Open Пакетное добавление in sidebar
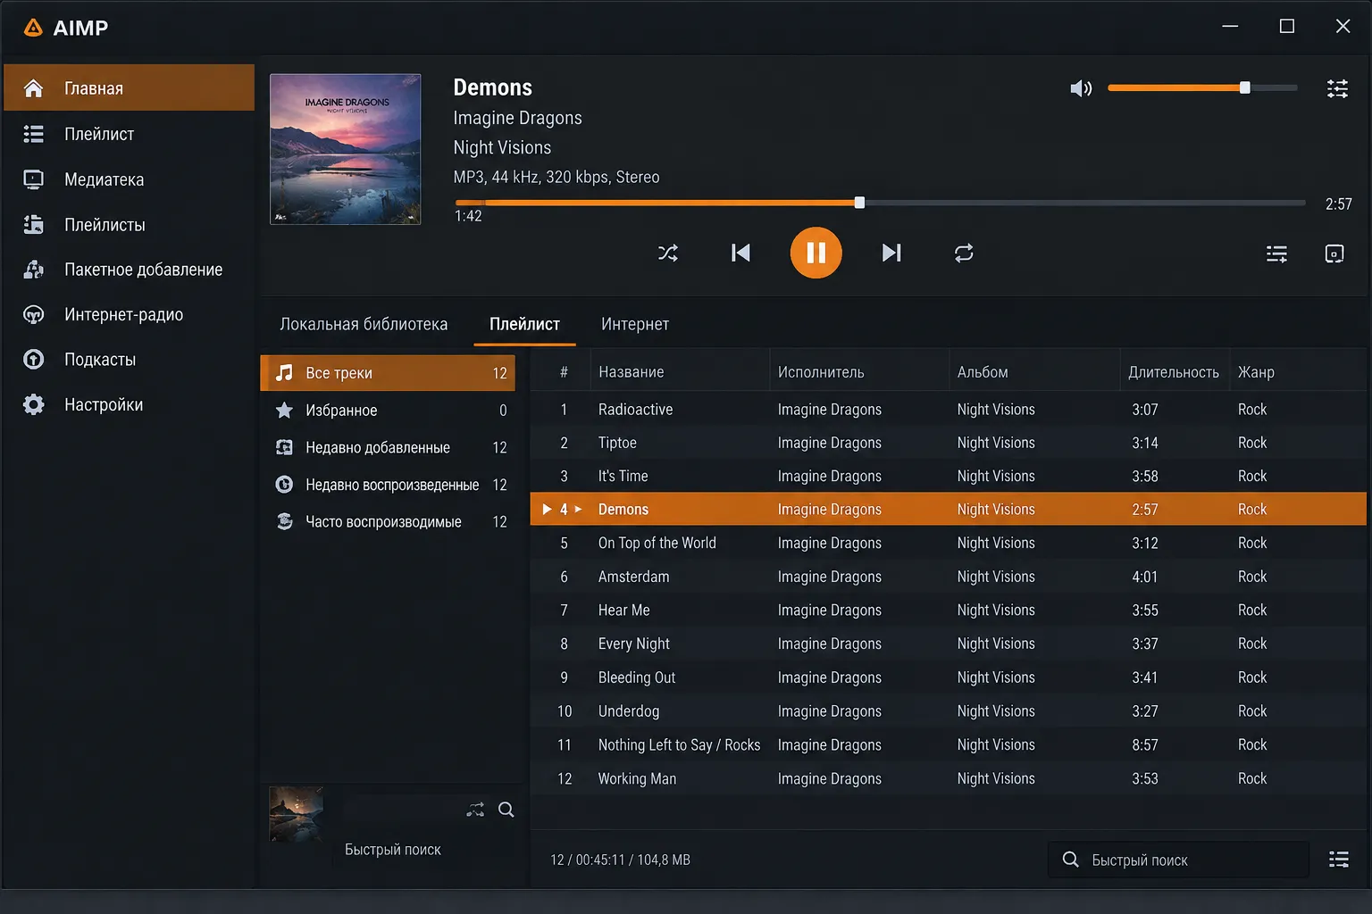 130,270
